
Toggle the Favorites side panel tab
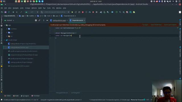tap(1, 88)
